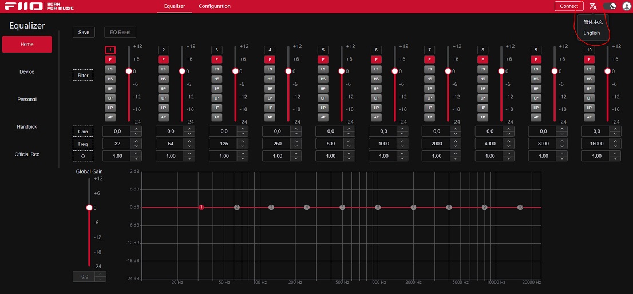633x294 pixels.
Task: Click the Save button
Action: click(x=84, y=32)
